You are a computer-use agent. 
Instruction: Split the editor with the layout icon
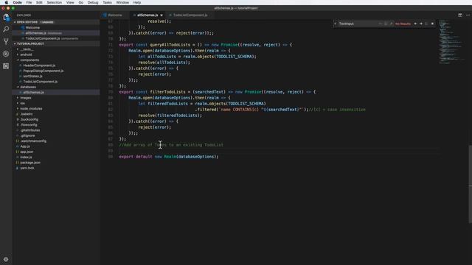click(x=460, y=15)
